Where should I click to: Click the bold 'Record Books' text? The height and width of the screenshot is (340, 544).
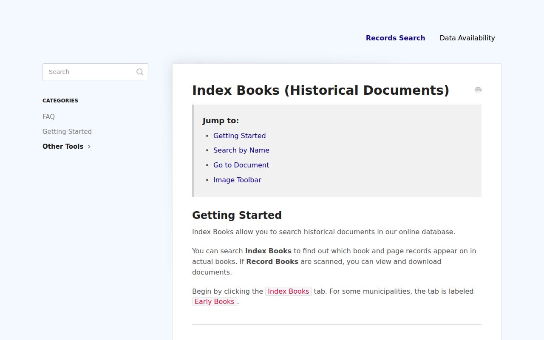point(272,261)
